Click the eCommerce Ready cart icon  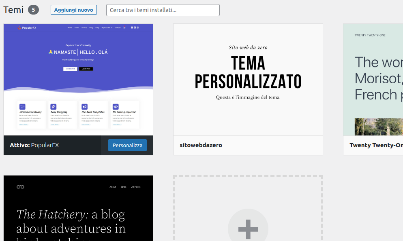pos(22,107)
